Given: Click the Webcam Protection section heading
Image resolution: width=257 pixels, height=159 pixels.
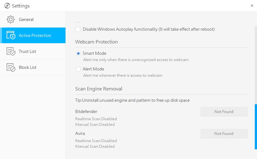Looking at the screenshot, I should pos(97,42).
